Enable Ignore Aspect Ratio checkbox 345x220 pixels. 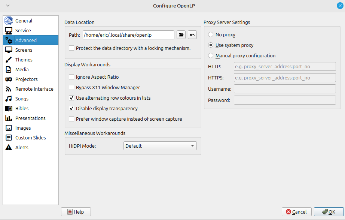[71, 77]
